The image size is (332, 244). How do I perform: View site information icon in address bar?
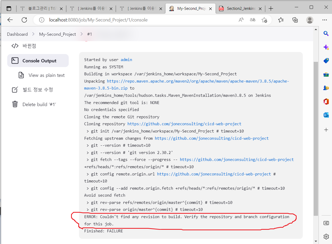coord(42,20)
